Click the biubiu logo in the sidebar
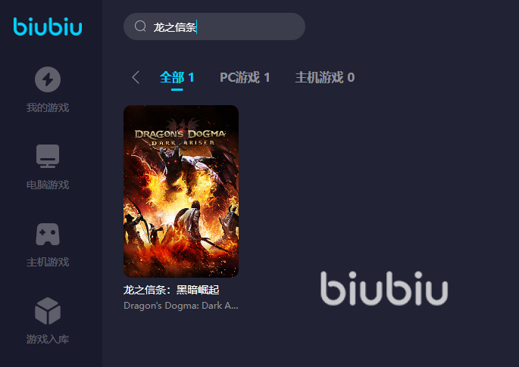The width and height of the screenshot is (519, 367). tap(48, 26)
